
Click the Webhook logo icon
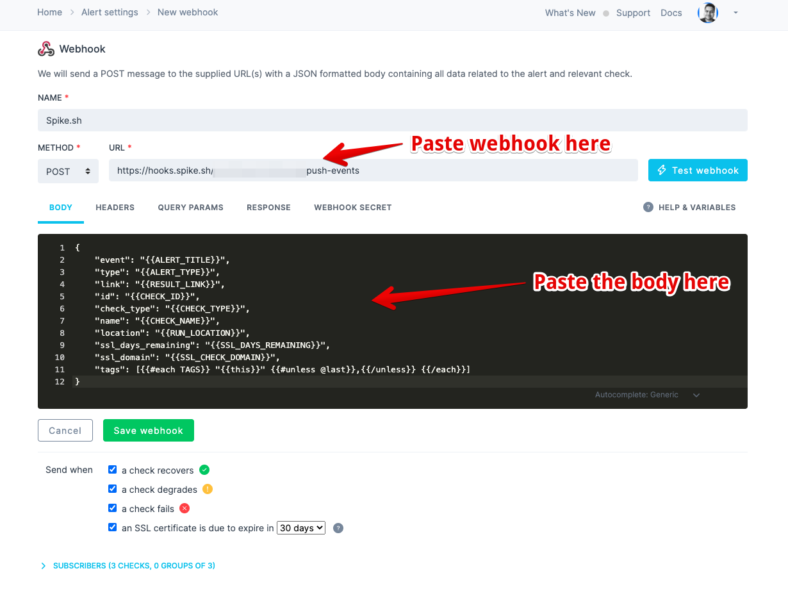(46, 49)
